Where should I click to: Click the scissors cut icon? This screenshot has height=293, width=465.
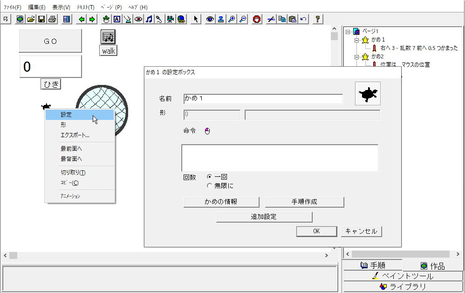(271, 19)
